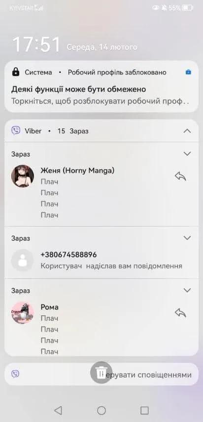Open Viber icon in the notification header
Viewport: 203px width, 422px height.
(x=16, y=131)
